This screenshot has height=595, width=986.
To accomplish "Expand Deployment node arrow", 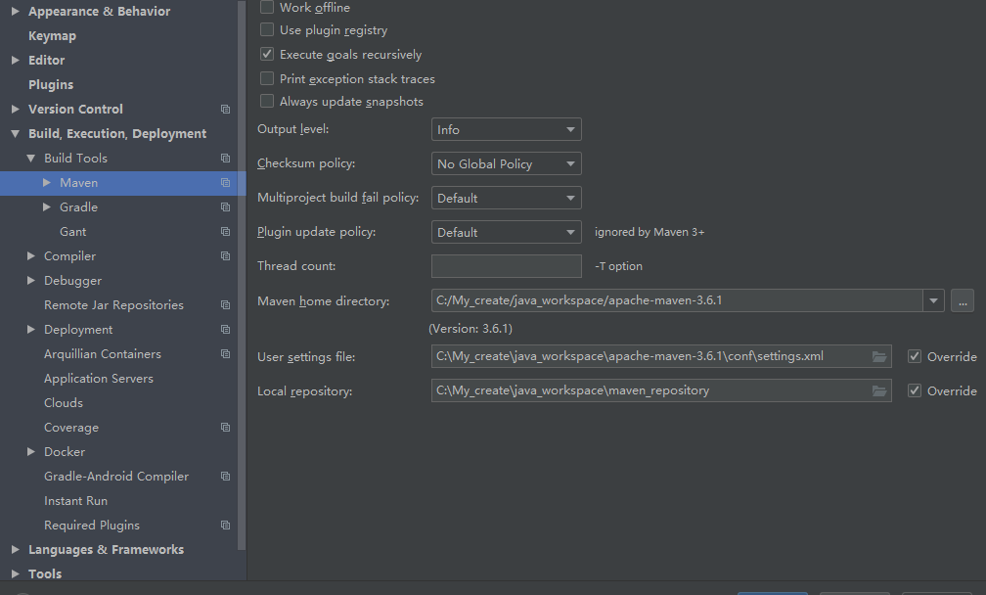I will [x=31, y=330].
